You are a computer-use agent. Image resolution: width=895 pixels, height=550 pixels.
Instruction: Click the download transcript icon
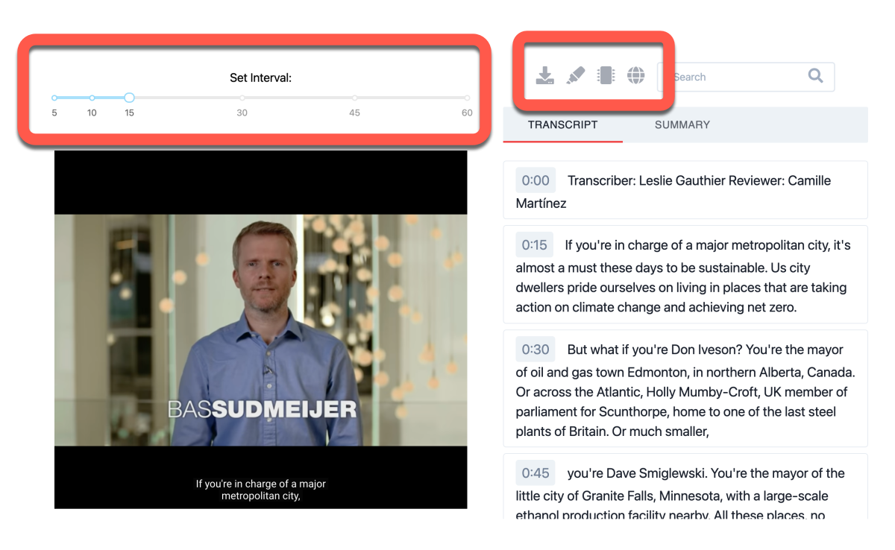[x=545, y=75]
